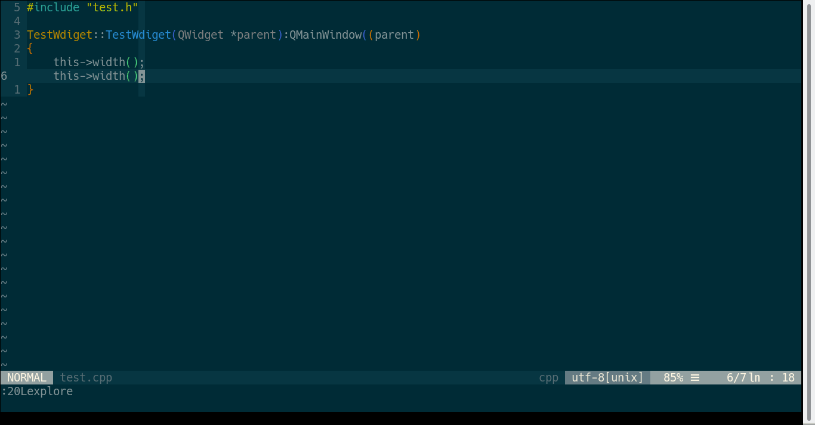
Task: Click the relative line number 3
Action: pyautogui.click(x=17, y=35)
